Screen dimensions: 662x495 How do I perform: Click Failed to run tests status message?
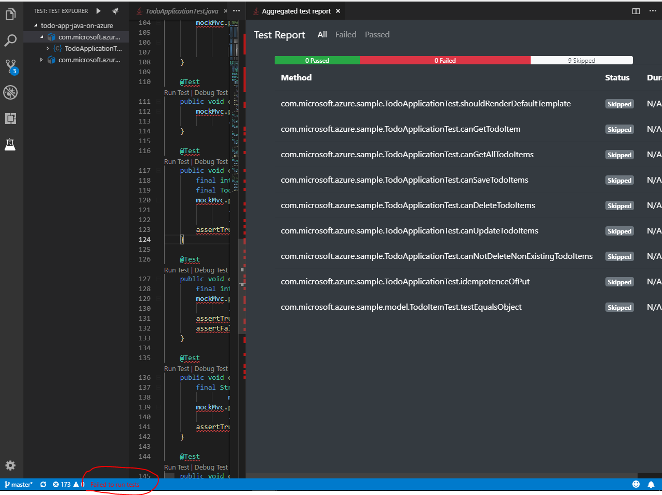coord(116,484)
